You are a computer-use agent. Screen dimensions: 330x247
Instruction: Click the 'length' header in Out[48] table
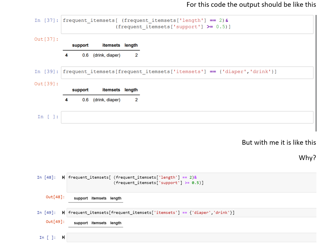(116, 198)
